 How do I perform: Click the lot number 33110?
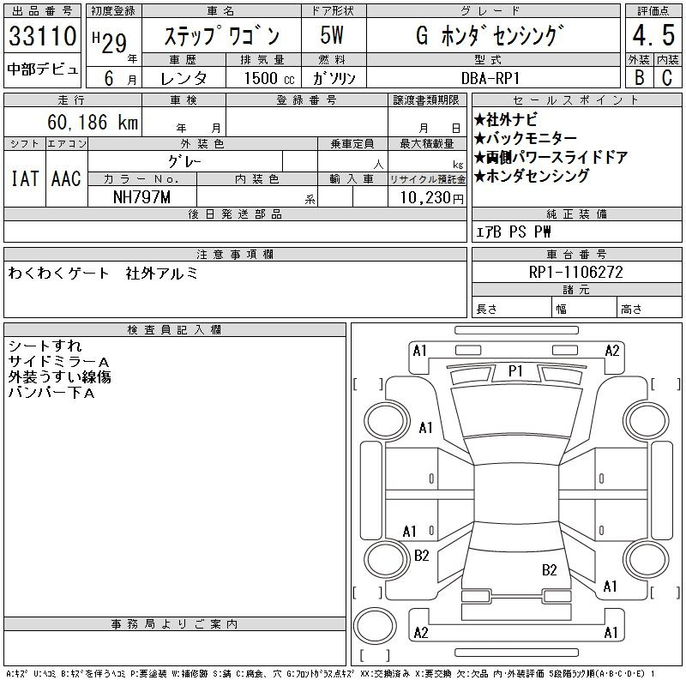click(42, 38)
